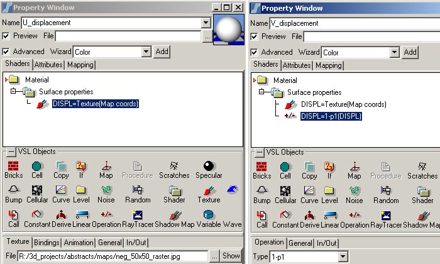
Task: Collapse Surface properties node in V_displacement tree
Action: 261,92
